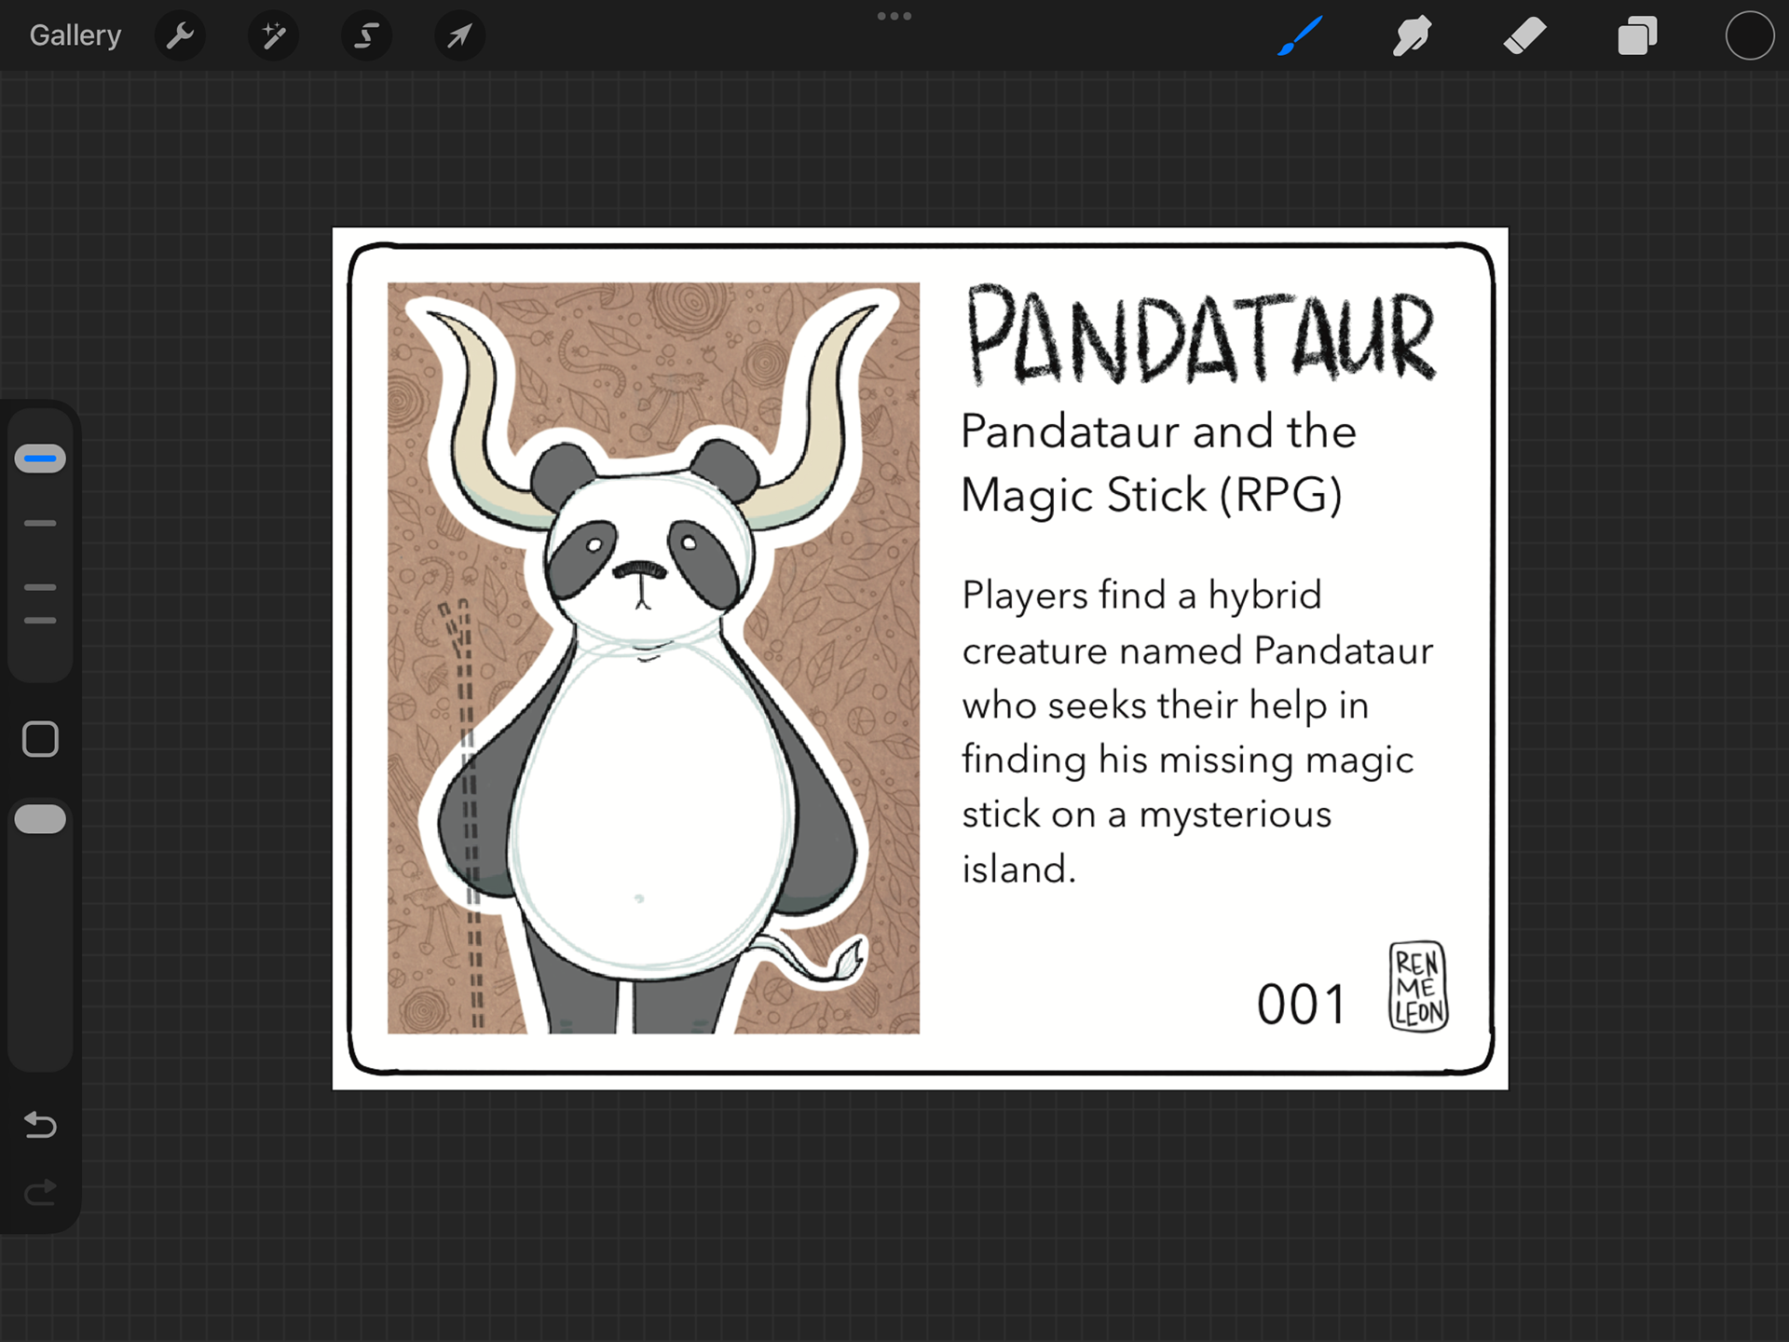Screen dimensions: 1789x1342
Task: Expand the three-dot menu at top center
Action: (x=894, y=16)
